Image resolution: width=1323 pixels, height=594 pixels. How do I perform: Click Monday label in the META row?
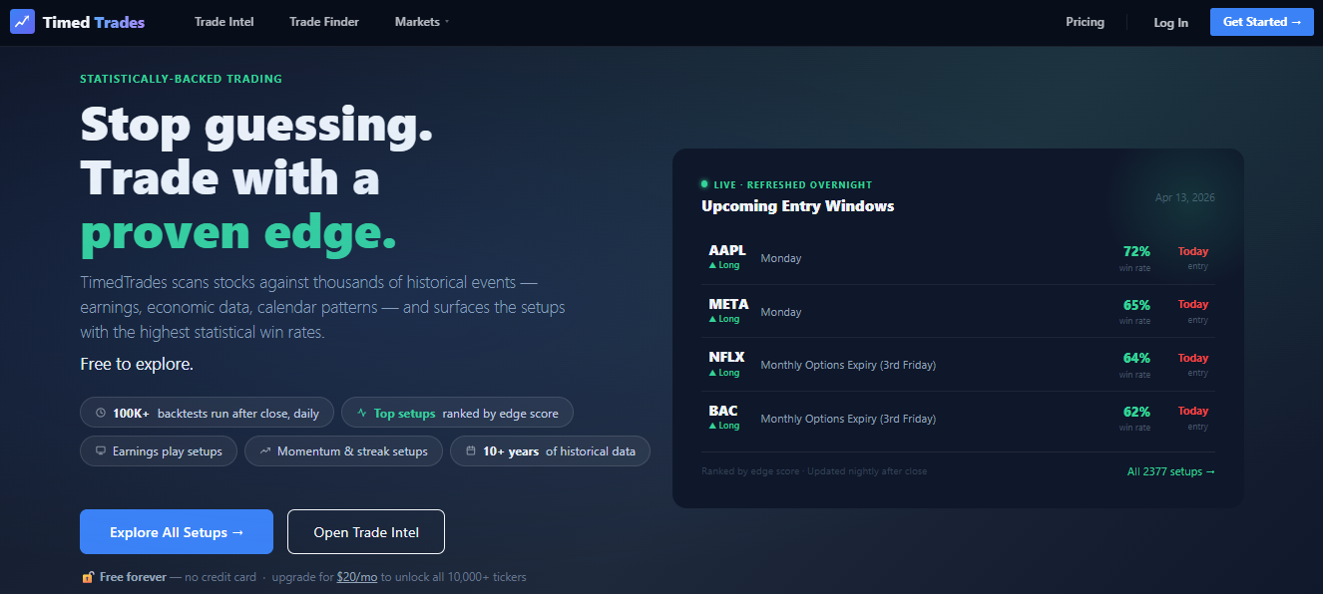[x=781, y=312]
